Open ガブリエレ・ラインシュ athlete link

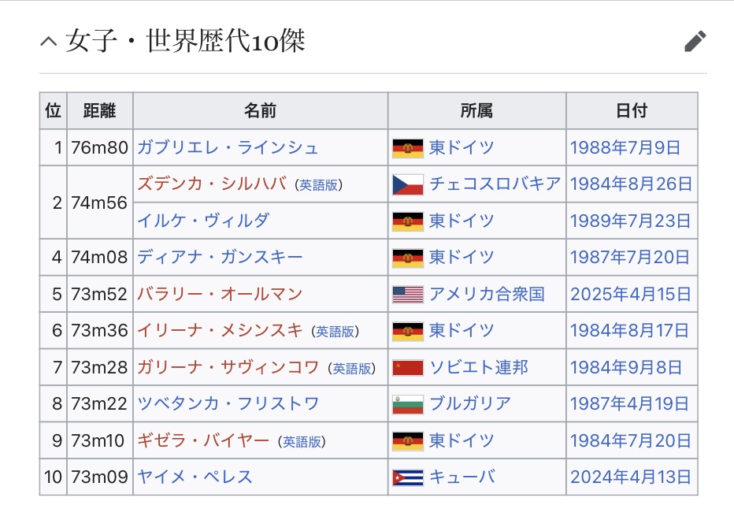click(x=228, y=147)
